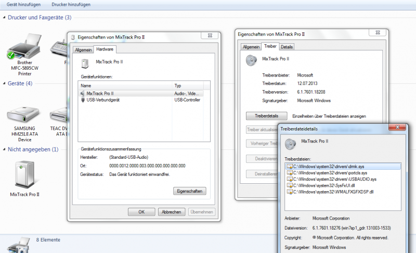
Task: Collapse the Nicht angegeben (1) group
Action: (4, 149)
